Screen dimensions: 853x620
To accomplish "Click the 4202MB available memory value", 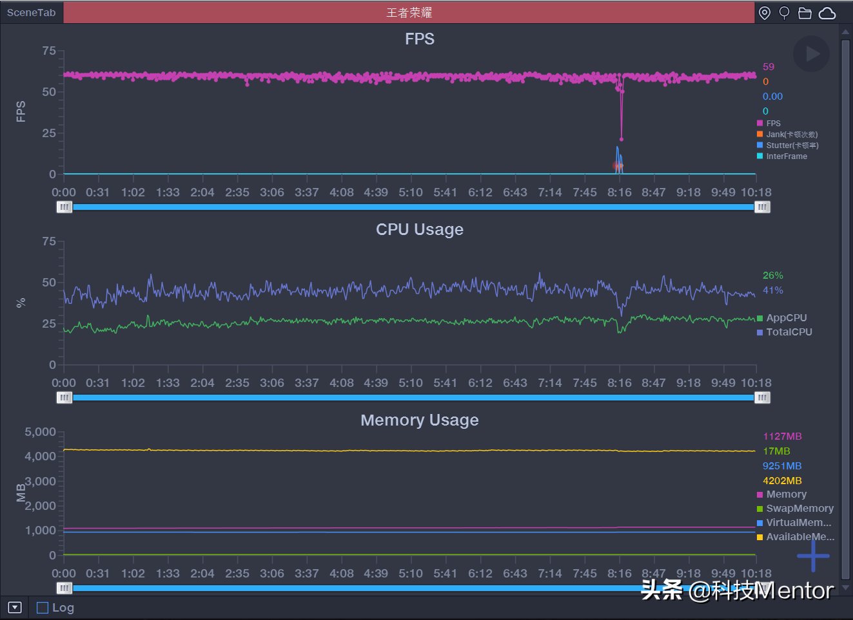I will point(782,480).
